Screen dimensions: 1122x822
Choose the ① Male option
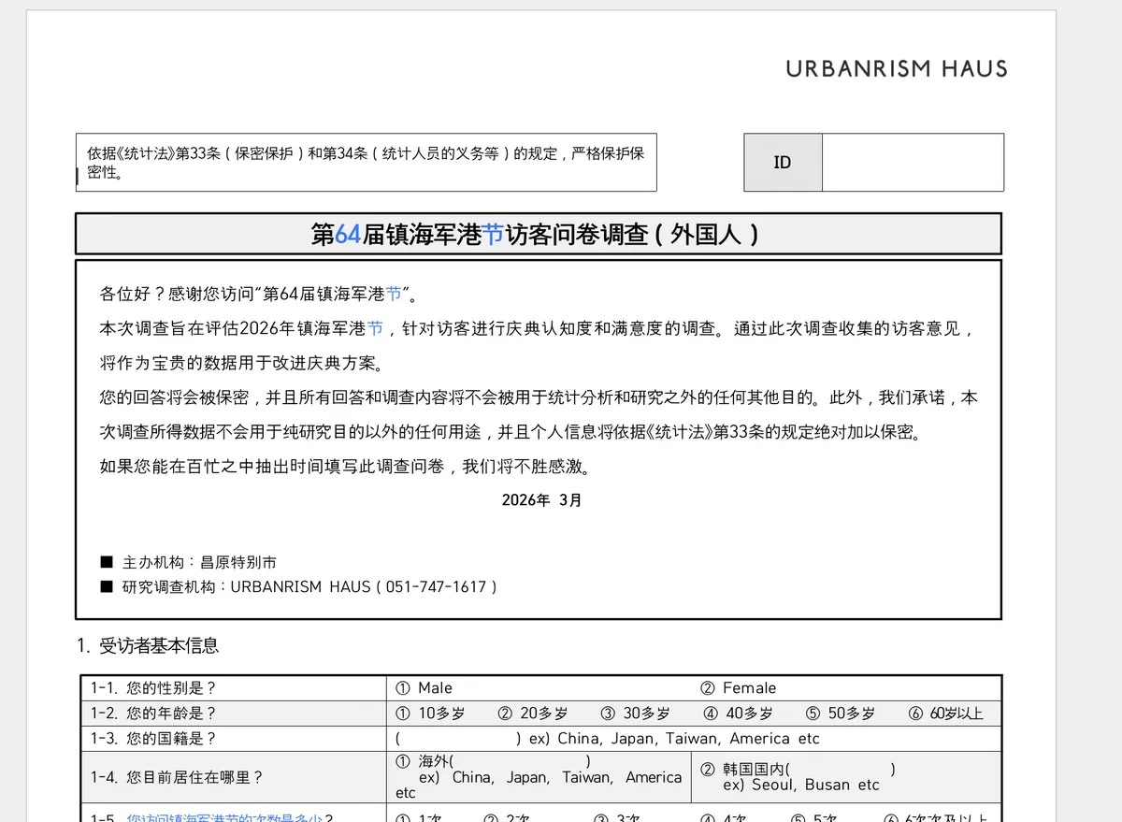[x=424, y=687]
